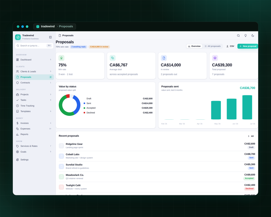Click the Invoices dollar sign icon
271x217 pixels.
pos(18,123)
